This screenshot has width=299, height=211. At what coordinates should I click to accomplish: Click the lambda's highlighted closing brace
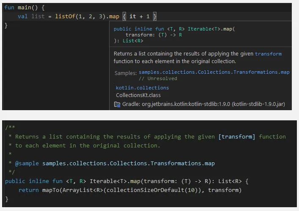click(155, 17)
